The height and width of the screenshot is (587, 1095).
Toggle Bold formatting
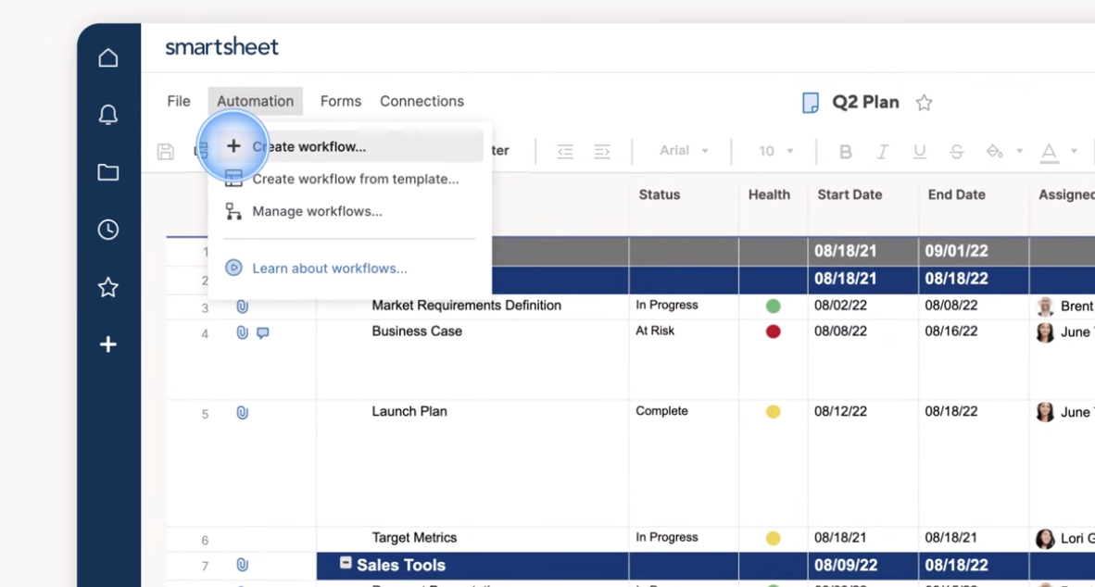coord(845,152)
